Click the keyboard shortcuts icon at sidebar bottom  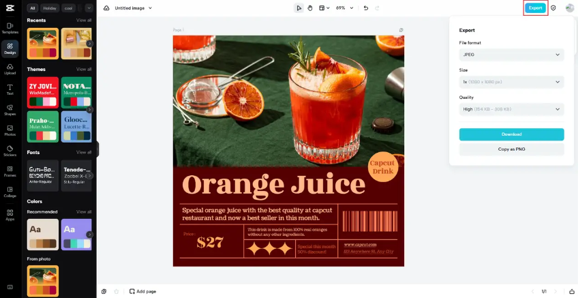coord(10,287)
